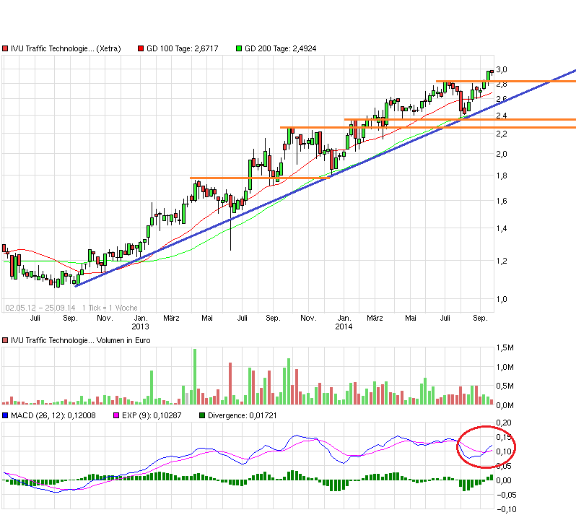Click the 'Divergence: 0,01721' label

243,415
